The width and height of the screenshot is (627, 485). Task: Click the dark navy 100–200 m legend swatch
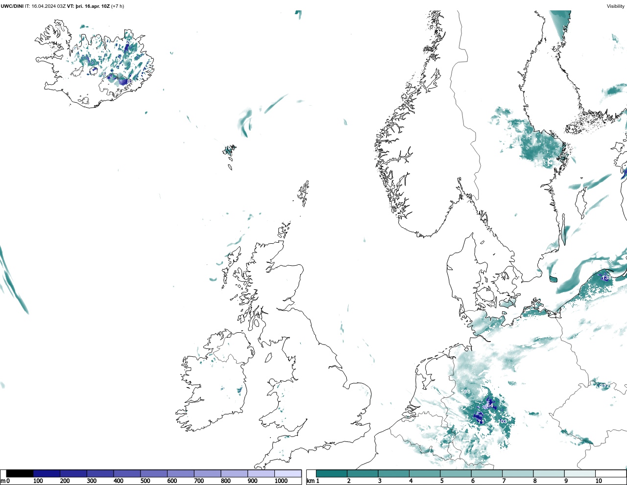tap(47, 474)
